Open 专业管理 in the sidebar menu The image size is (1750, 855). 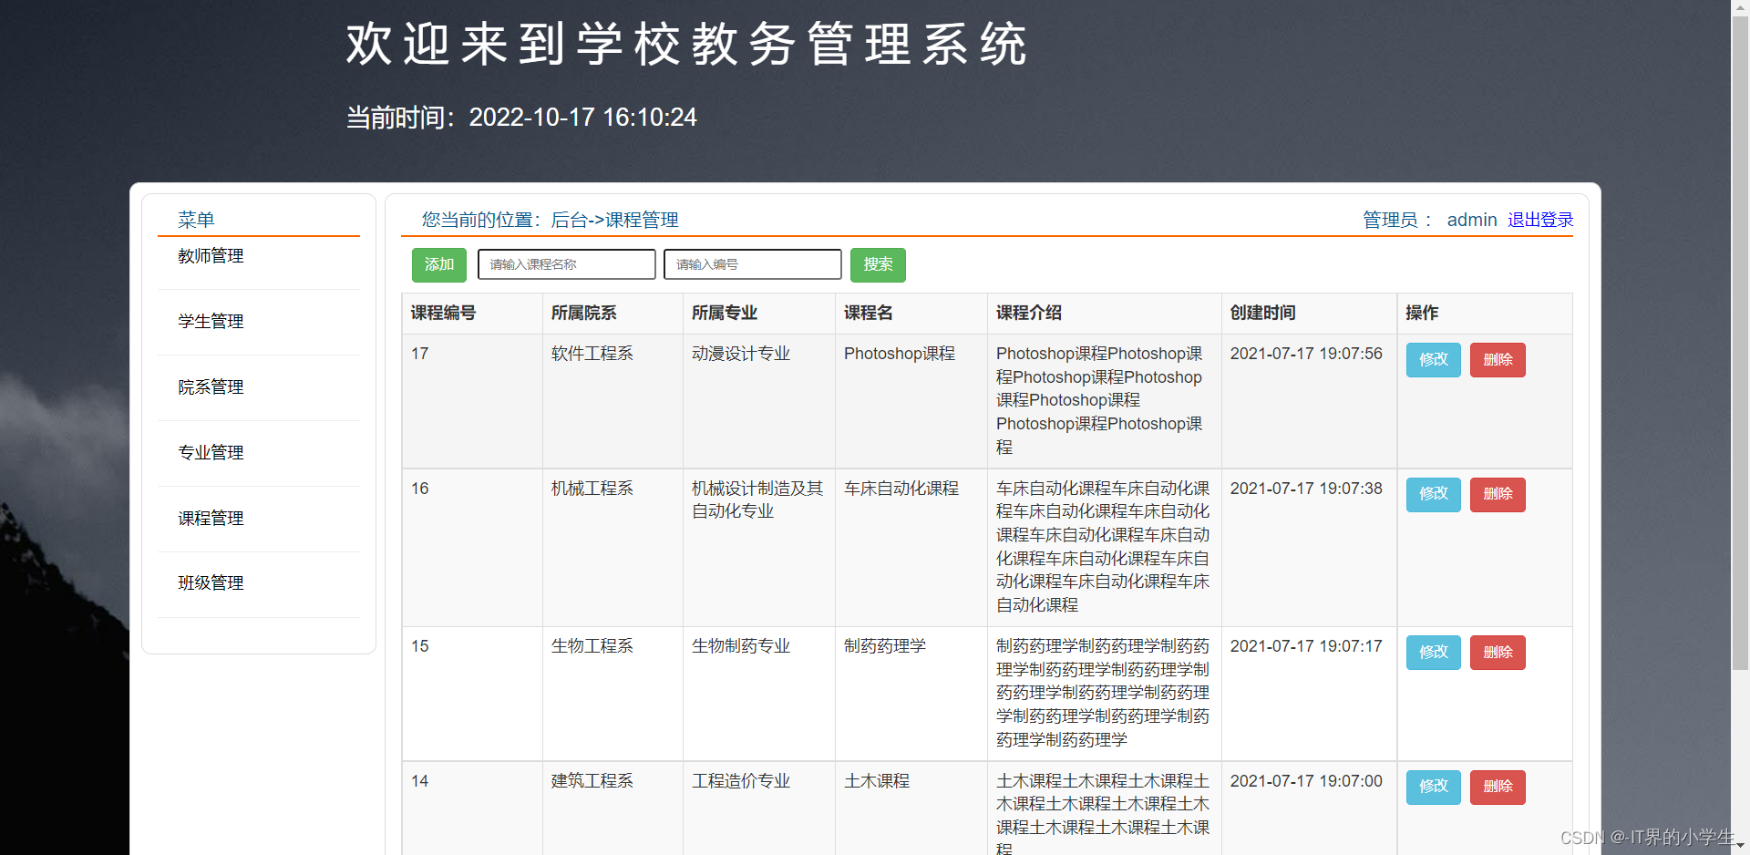pos(211,453)
